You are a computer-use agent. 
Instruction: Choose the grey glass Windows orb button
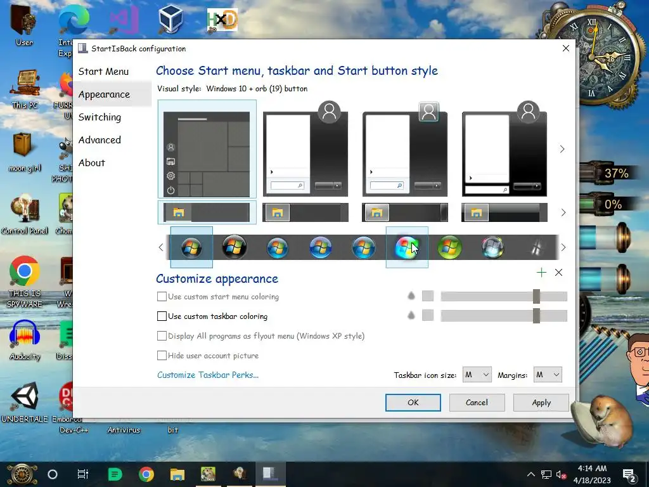[493, 248]
